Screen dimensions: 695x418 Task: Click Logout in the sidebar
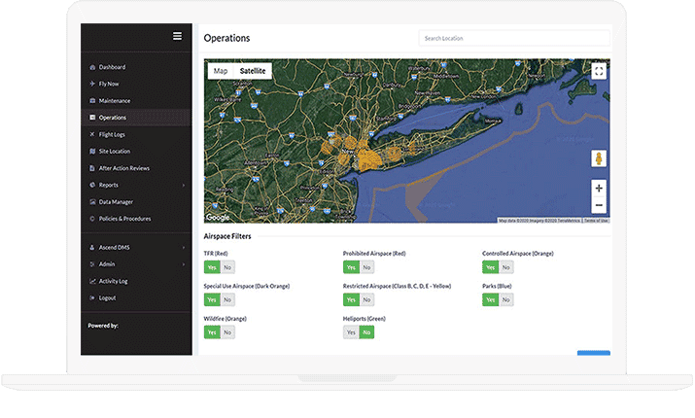(107, 297)
